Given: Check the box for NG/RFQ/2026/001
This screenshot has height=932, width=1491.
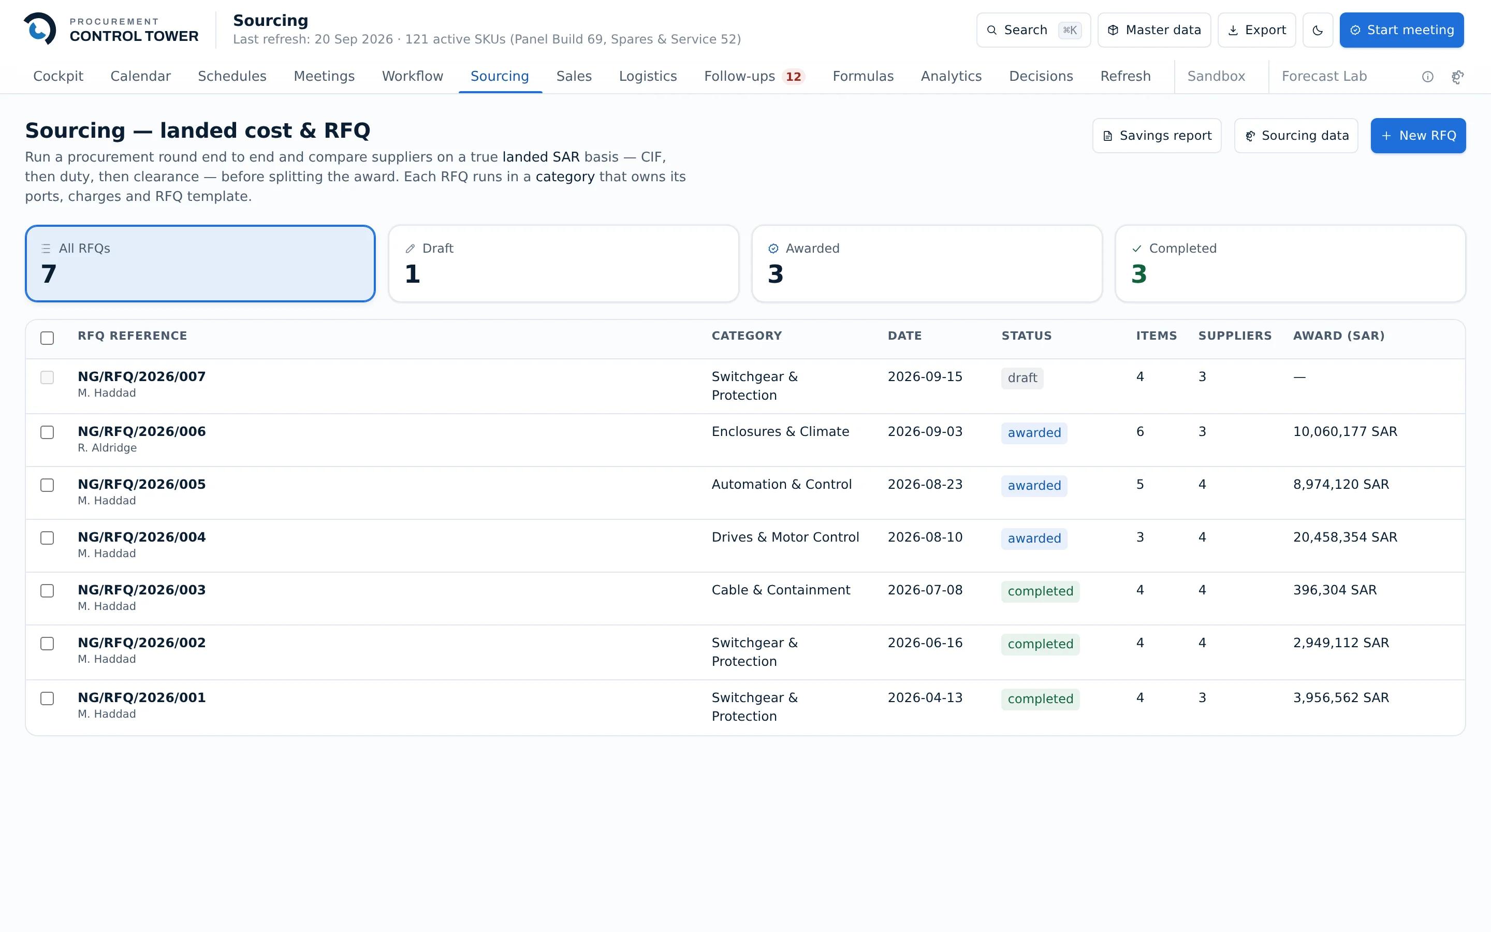Looking at the screenshot, I should [47, 698].
